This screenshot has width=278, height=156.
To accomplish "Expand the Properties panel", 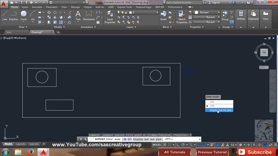I will click(197, 27).
